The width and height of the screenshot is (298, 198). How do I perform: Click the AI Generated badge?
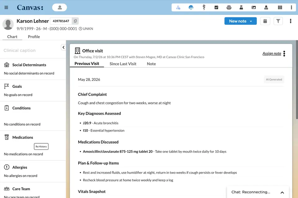point(274,80)
